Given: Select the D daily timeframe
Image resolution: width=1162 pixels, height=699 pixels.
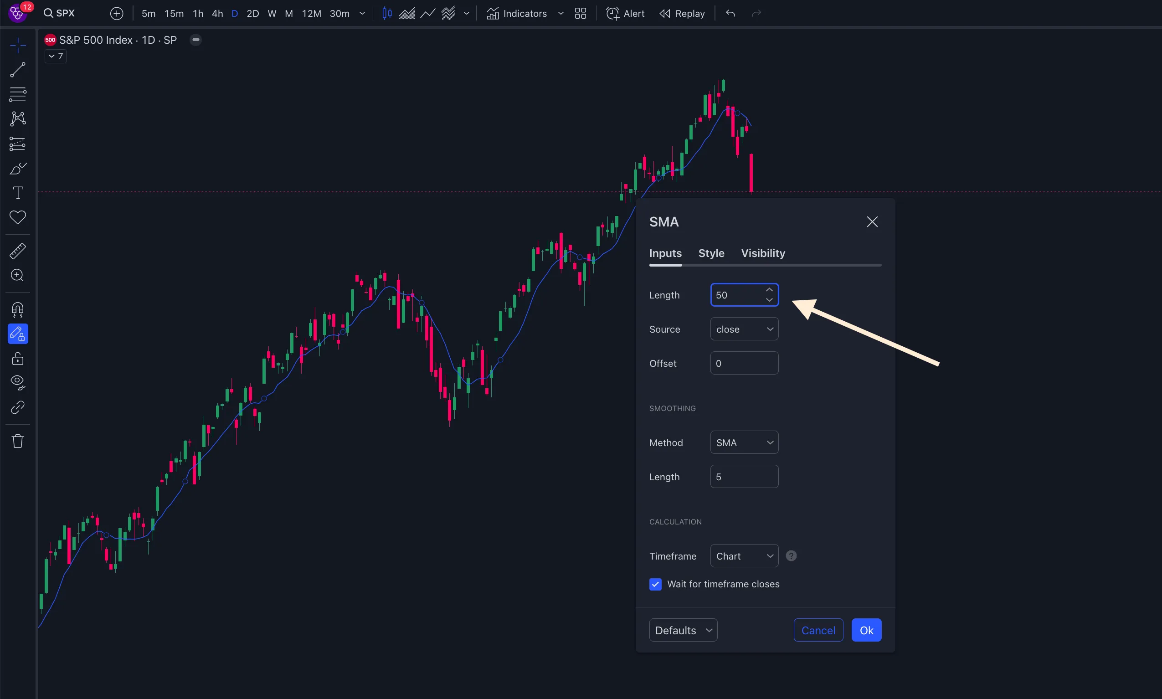Looking at the screenshot, I should tap(235, 14).
